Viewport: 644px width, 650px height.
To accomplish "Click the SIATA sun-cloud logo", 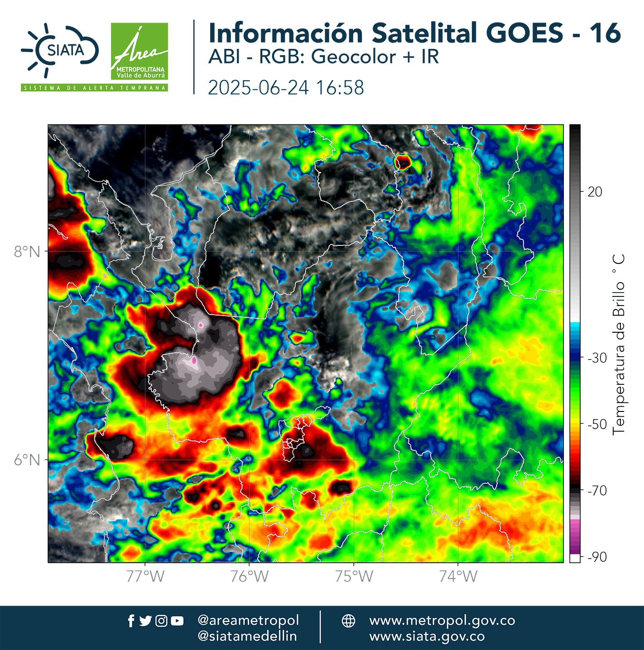I will click(60, 51).
